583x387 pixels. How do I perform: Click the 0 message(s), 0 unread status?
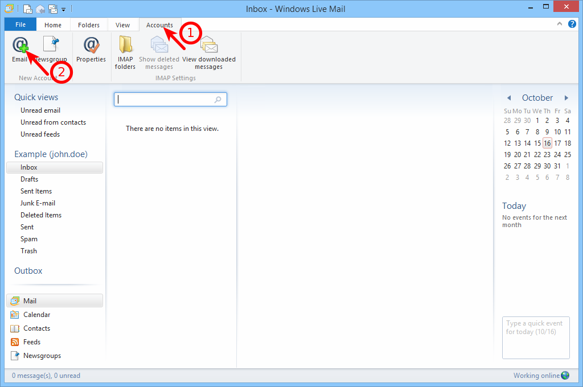(x=46, y=376)
